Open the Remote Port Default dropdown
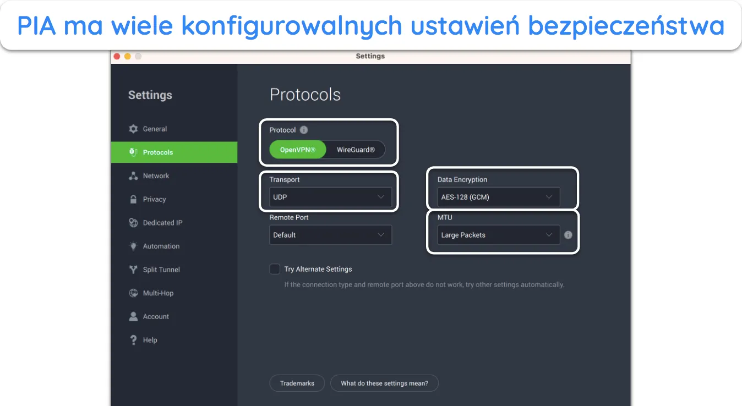 click(330, 235)
